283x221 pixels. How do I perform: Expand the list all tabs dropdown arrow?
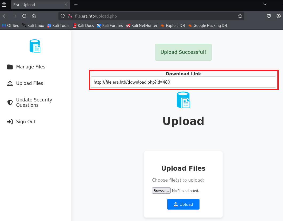click(x=265, y=5)
